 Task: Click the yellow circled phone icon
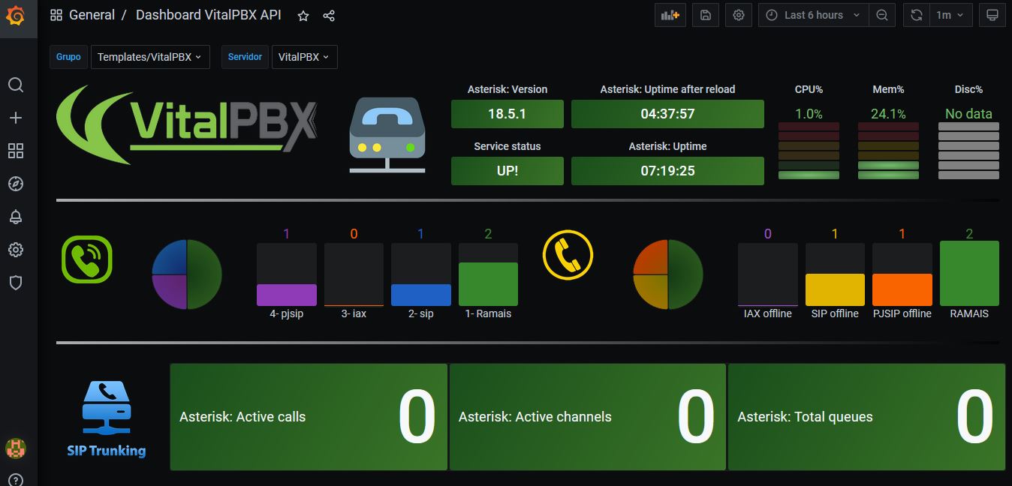tap(568, 254)
